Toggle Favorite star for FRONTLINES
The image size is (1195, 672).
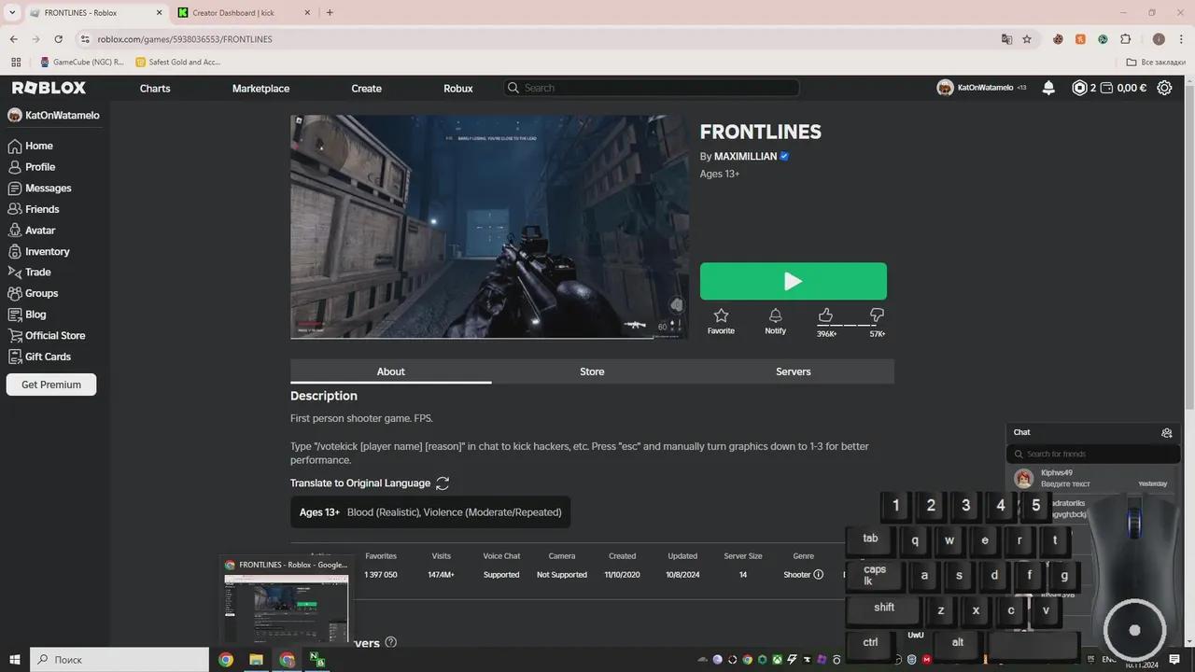[x=721, y=321]
